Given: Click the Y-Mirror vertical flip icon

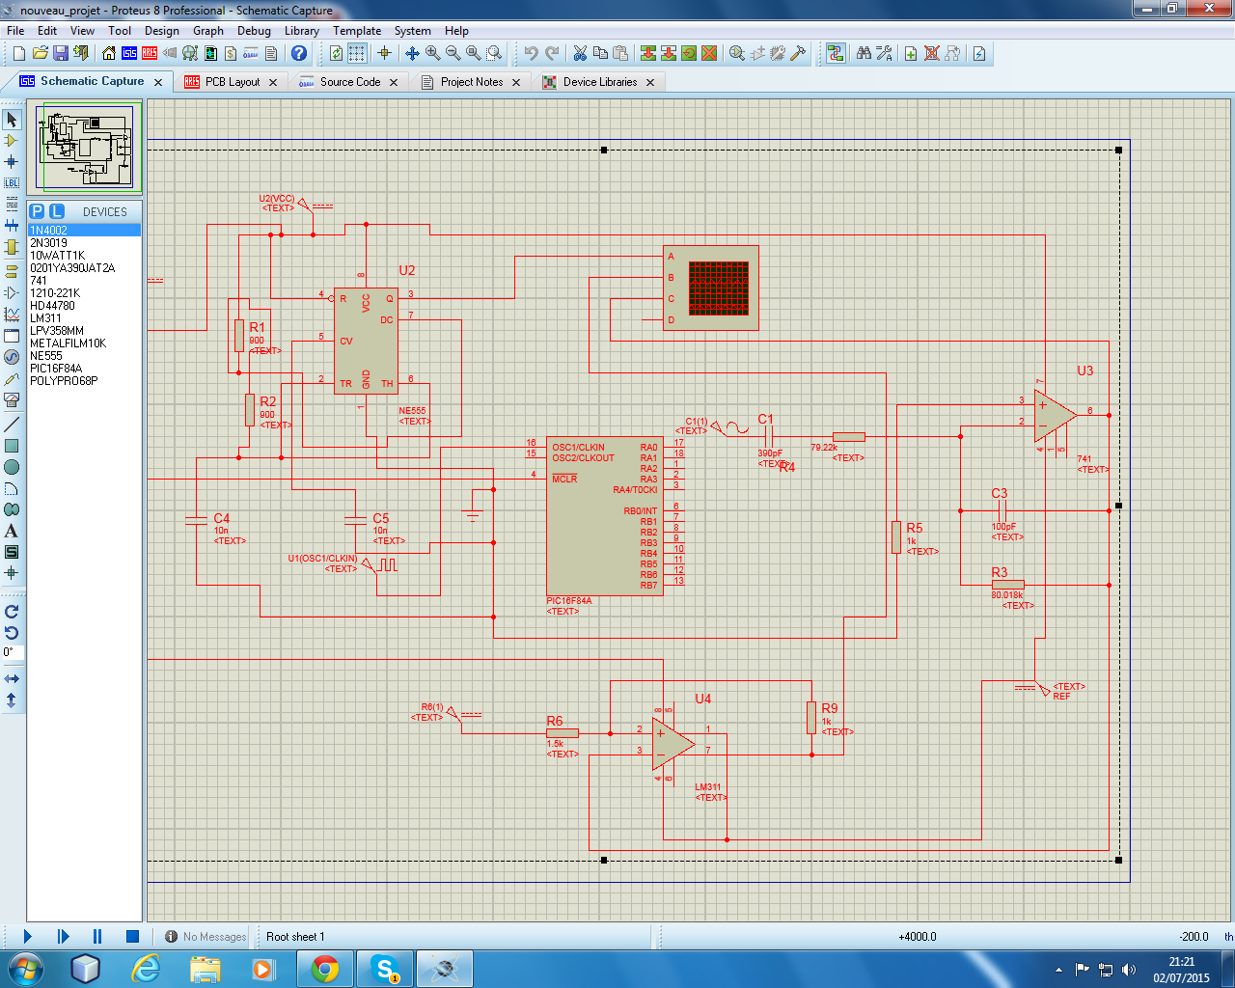Looking at the screenshot, I should 12,700.
